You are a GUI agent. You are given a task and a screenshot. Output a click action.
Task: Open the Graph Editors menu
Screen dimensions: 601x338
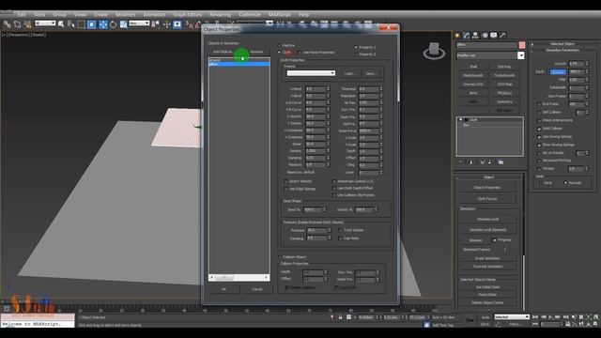[187, 15]
